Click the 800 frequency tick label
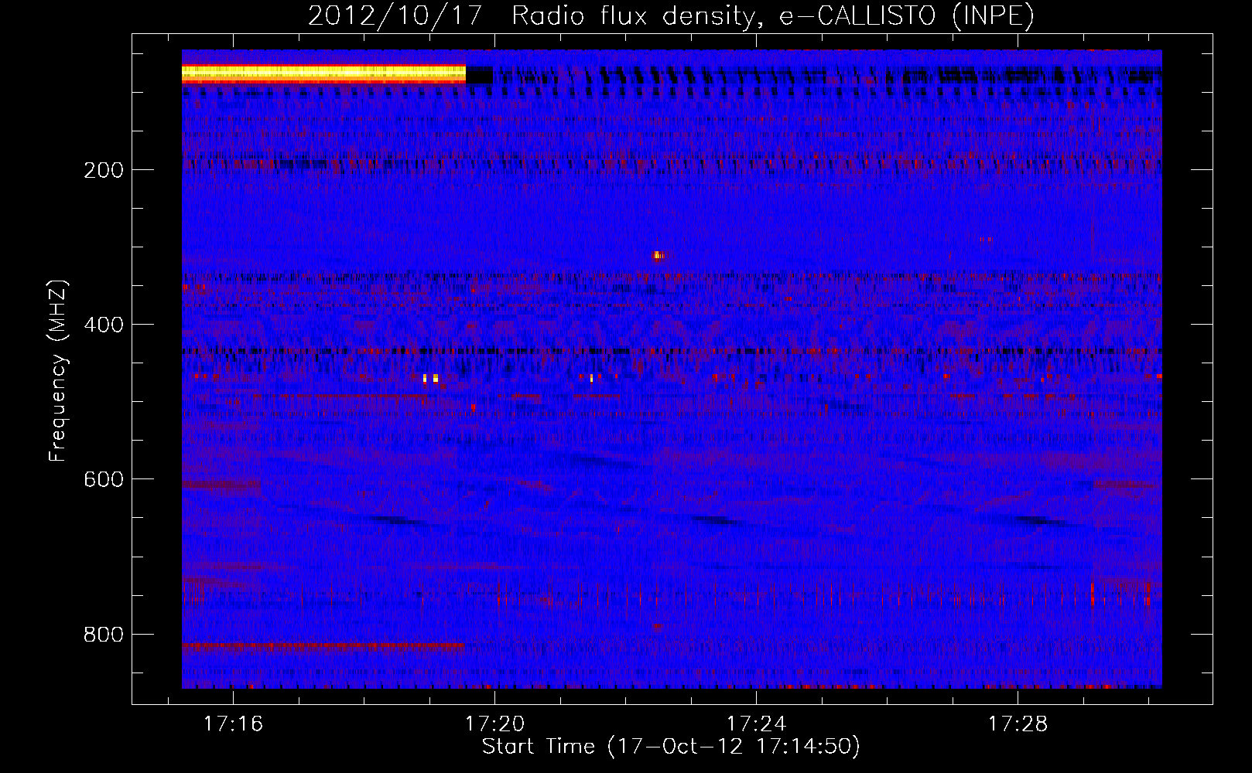1252x773 pixels. click(104, 635)
